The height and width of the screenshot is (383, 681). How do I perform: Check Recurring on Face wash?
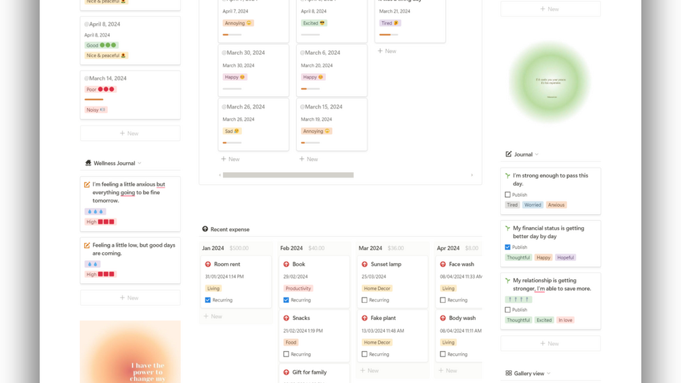442,300
